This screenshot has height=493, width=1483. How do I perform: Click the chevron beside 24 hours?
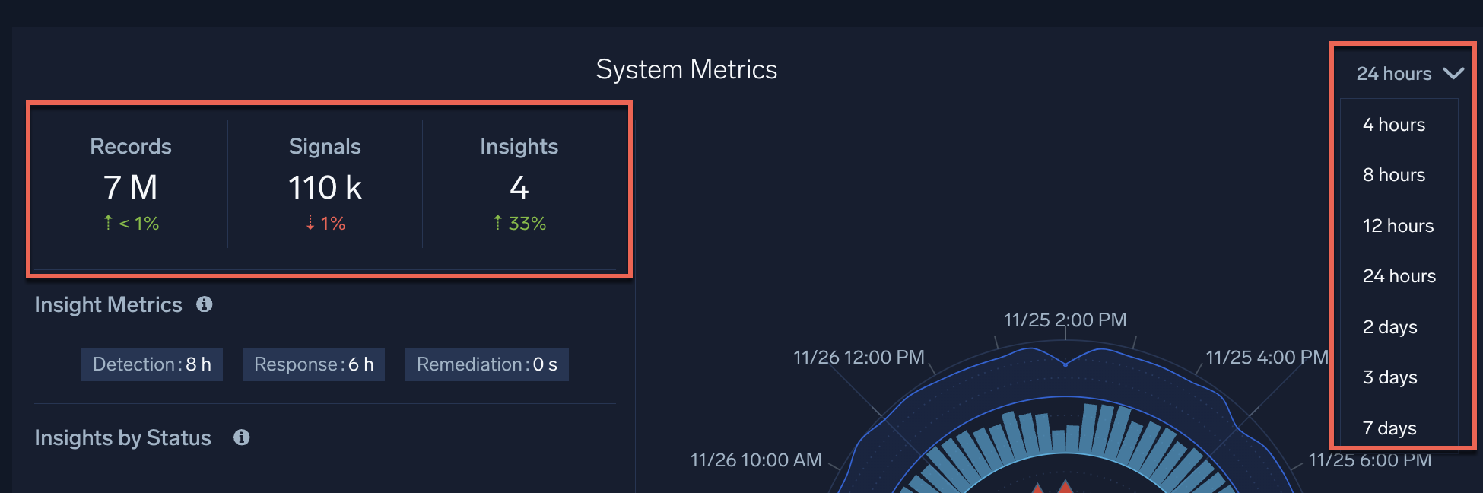[x=1453, y=74]
